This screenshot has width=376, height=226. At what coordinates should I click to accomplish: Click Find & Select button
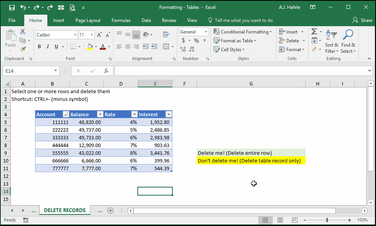348,41
